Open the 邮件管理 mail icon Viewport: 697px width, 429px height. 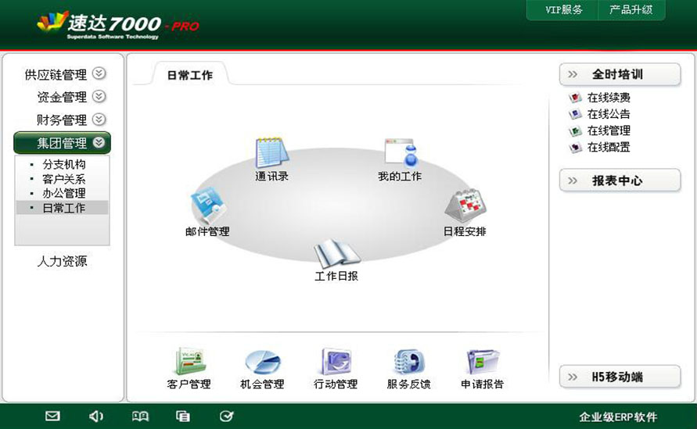(207, 206)
